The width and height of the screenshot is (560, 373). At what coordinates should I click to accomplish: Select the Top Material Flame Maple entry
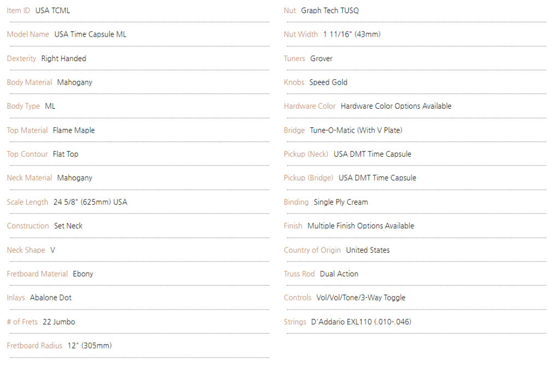(74, 131)
